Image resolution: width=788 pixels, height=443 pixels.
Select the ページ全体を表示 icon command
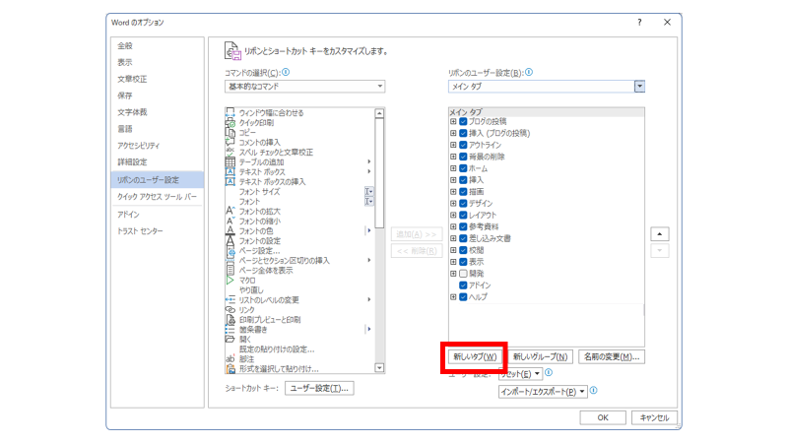230,270
